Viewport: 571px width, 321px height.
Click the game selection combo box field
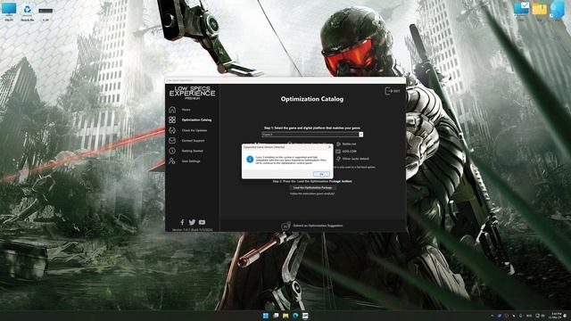coord(312,135)
